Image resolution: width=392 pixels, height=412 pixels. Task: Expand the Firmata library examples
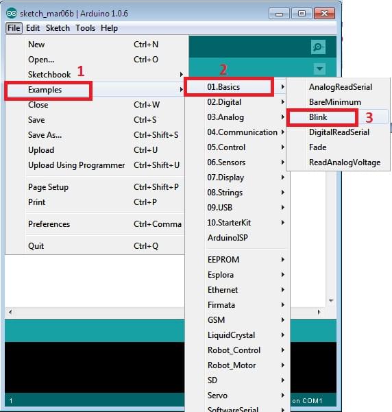coord(237,305)
